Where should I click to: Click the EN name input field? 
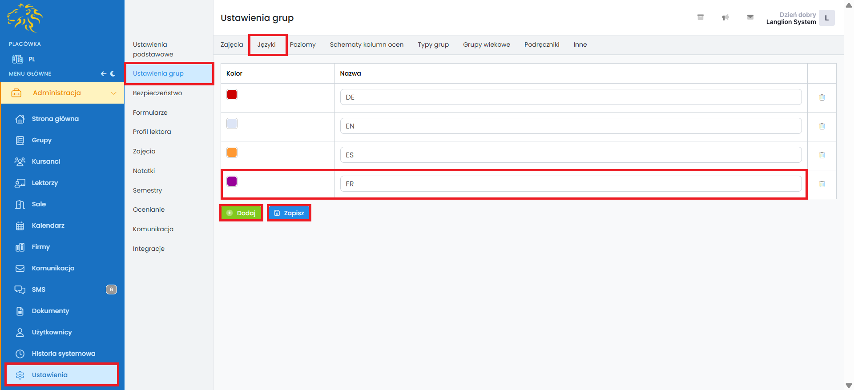(570, 126)
